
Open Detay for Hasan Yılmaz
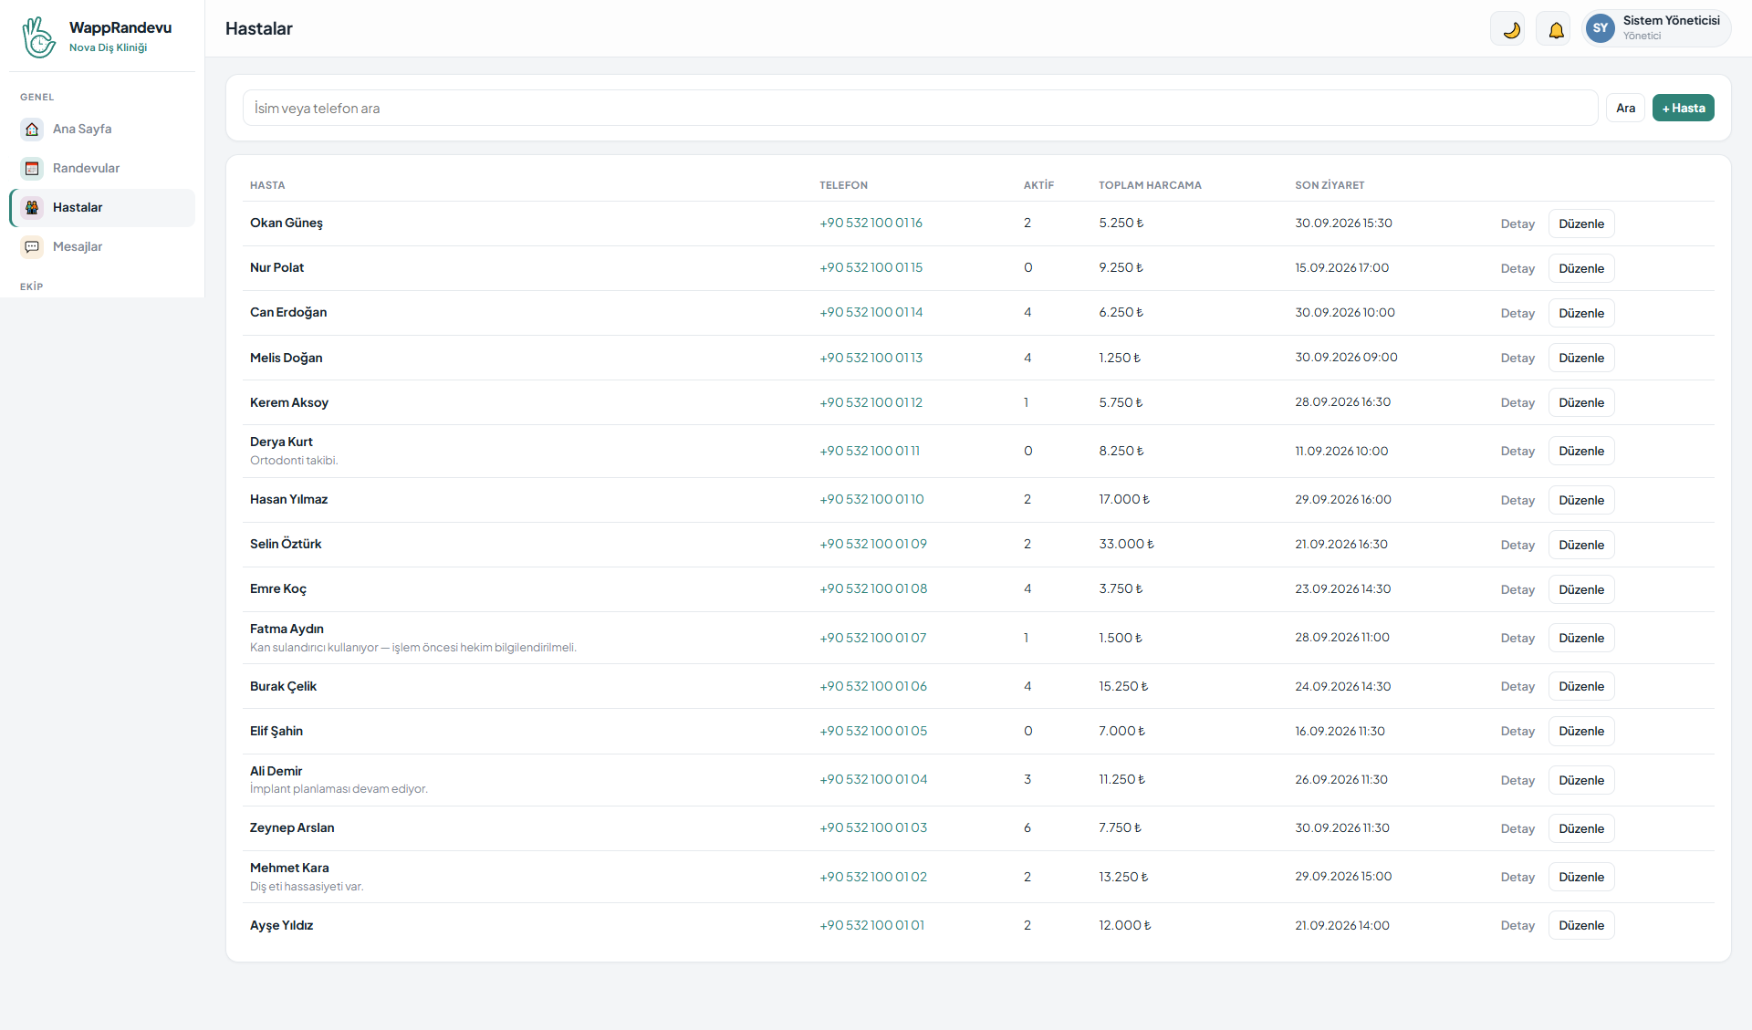click(1517, 500)
